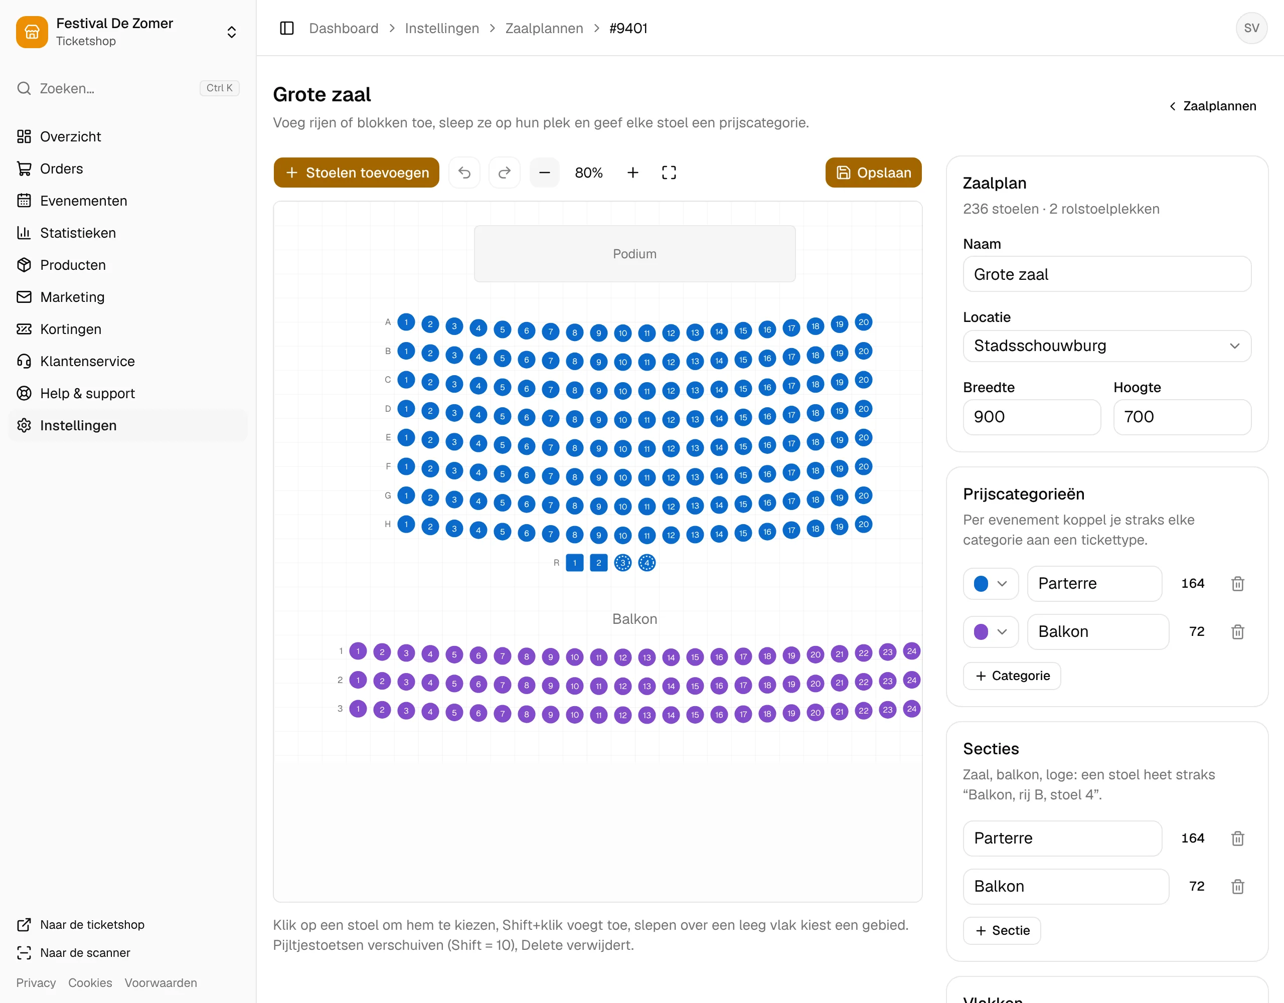
Task: Open the purple Balkon color dropdown
Action: [x=991, y=631]
